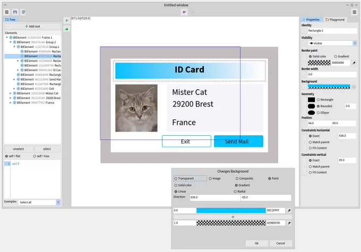Open the hamburger menu at top right
Image resolution: width=361 pixels, height=252 pixels.
(354, 12)
